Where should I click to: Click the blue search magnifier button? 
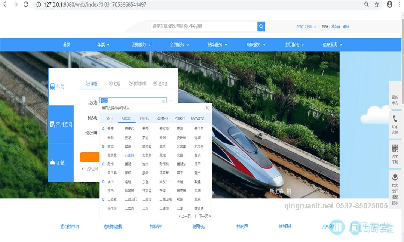(x=261, y=27)
